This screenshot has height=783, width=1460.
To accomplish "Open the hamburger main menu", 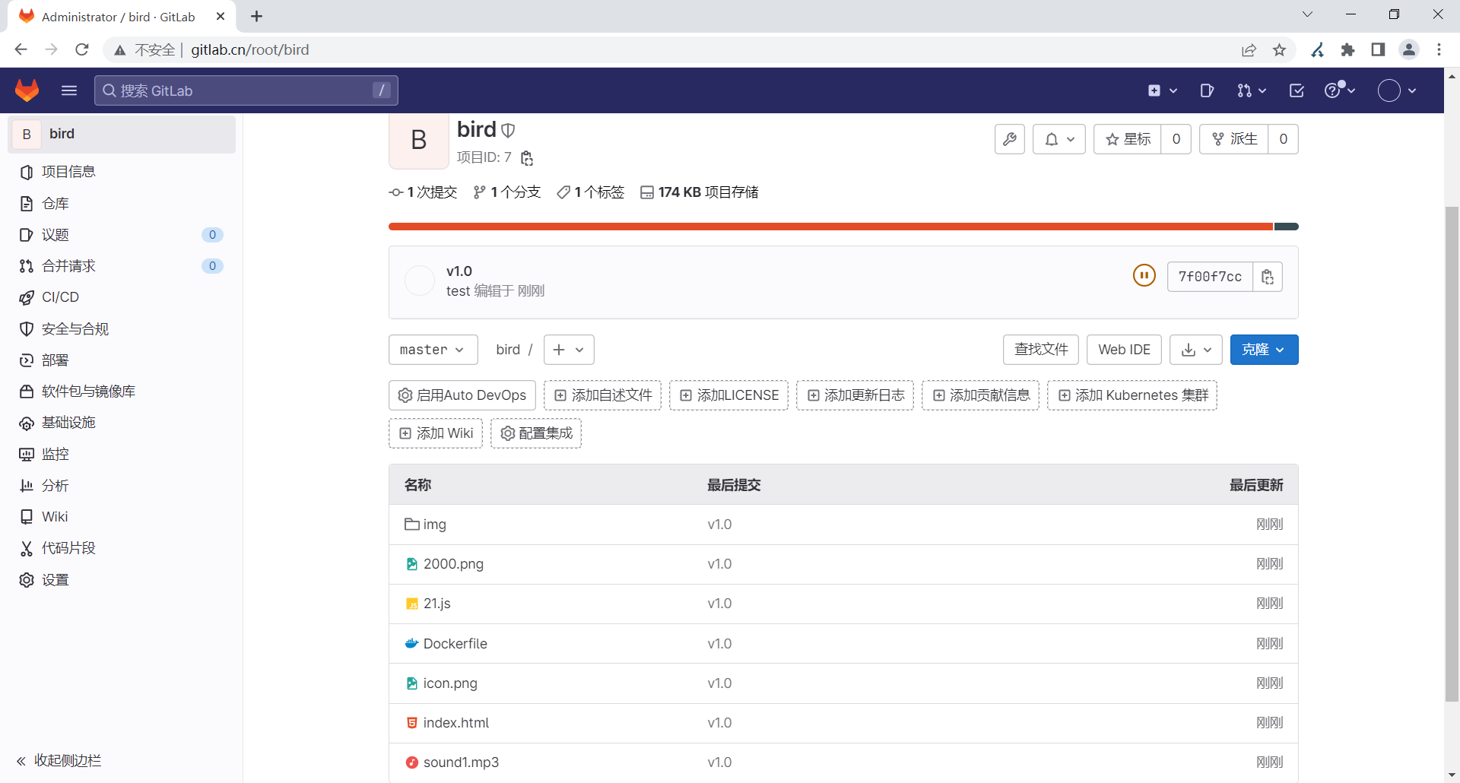I will click(69, 90).
